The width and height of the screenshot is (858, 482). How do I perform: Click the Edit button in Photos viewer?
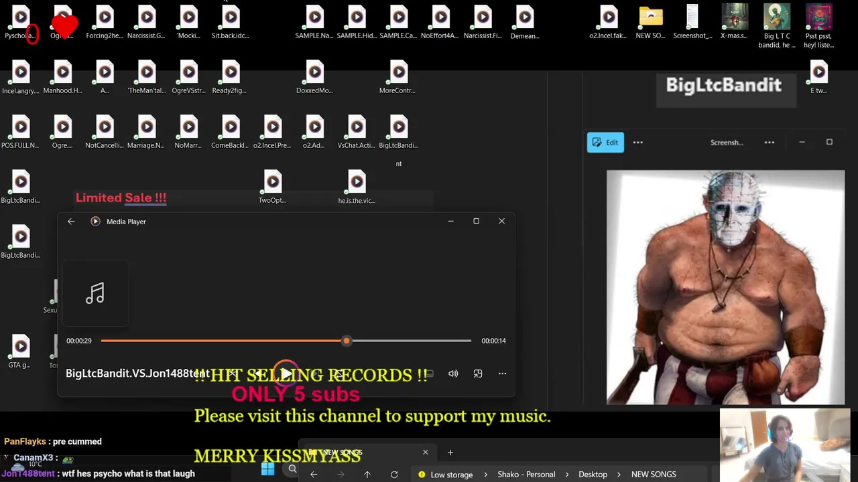pos(605,143)
